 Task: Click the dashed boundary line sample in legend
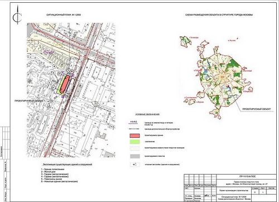pyautogui.click(x=134, y=129)
